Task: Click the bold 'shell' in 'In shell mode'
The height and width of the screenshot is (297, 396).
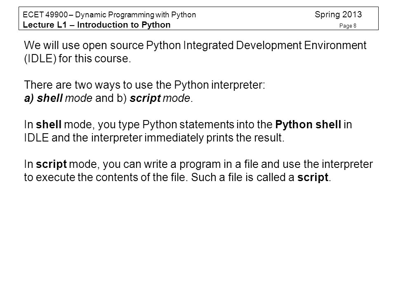Action: click(49, 125)
